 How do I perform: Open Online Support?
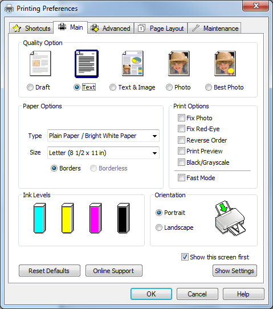(114, 271)
